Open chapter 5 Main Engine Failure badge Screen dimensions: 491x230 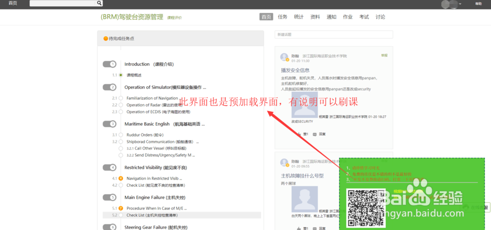[109, 198]
